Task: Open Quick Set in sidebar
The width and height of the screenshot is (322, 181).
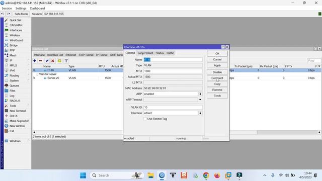Action: pos(16,20)
